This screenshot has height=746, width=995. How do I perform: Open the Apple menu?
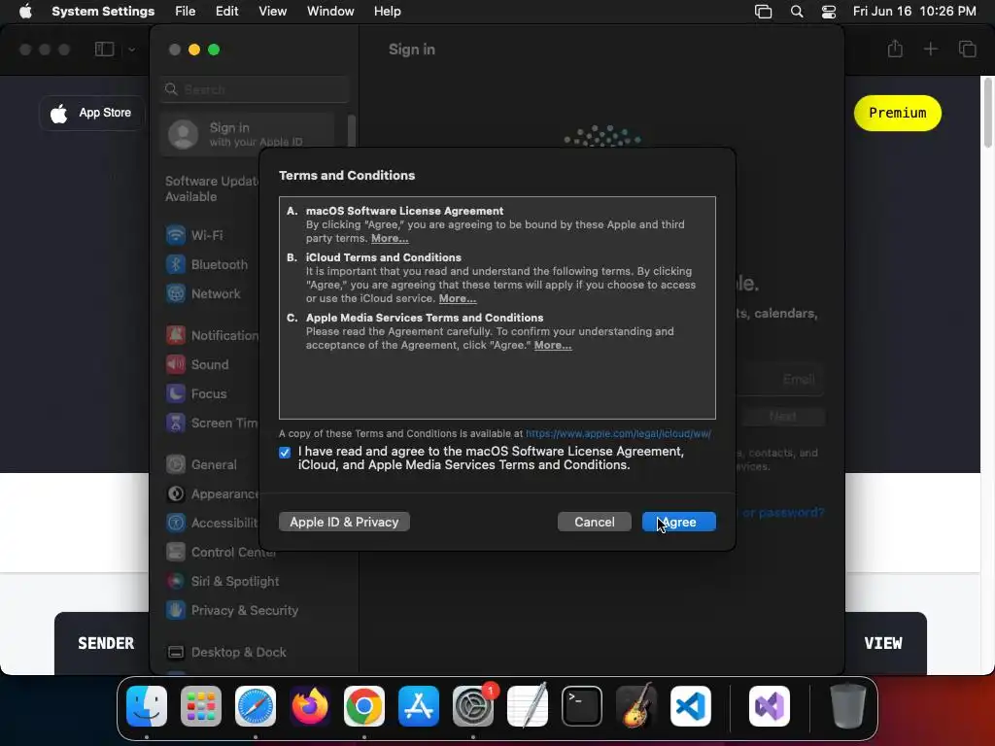[x=25, y=11]
